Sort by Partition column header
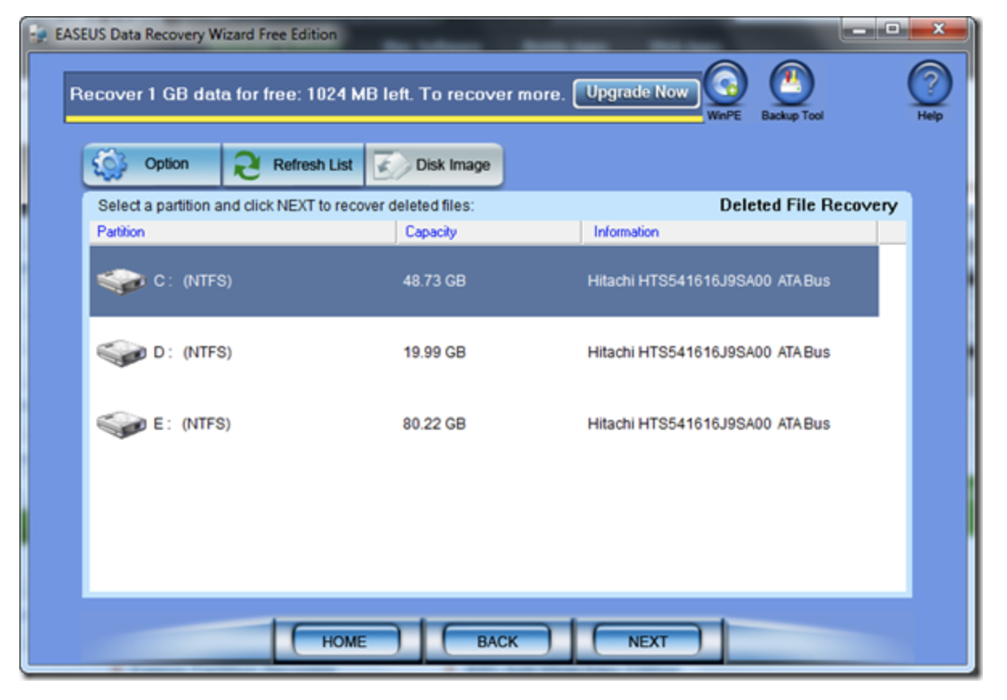1007x700 pixels. (x=121, y=232)
